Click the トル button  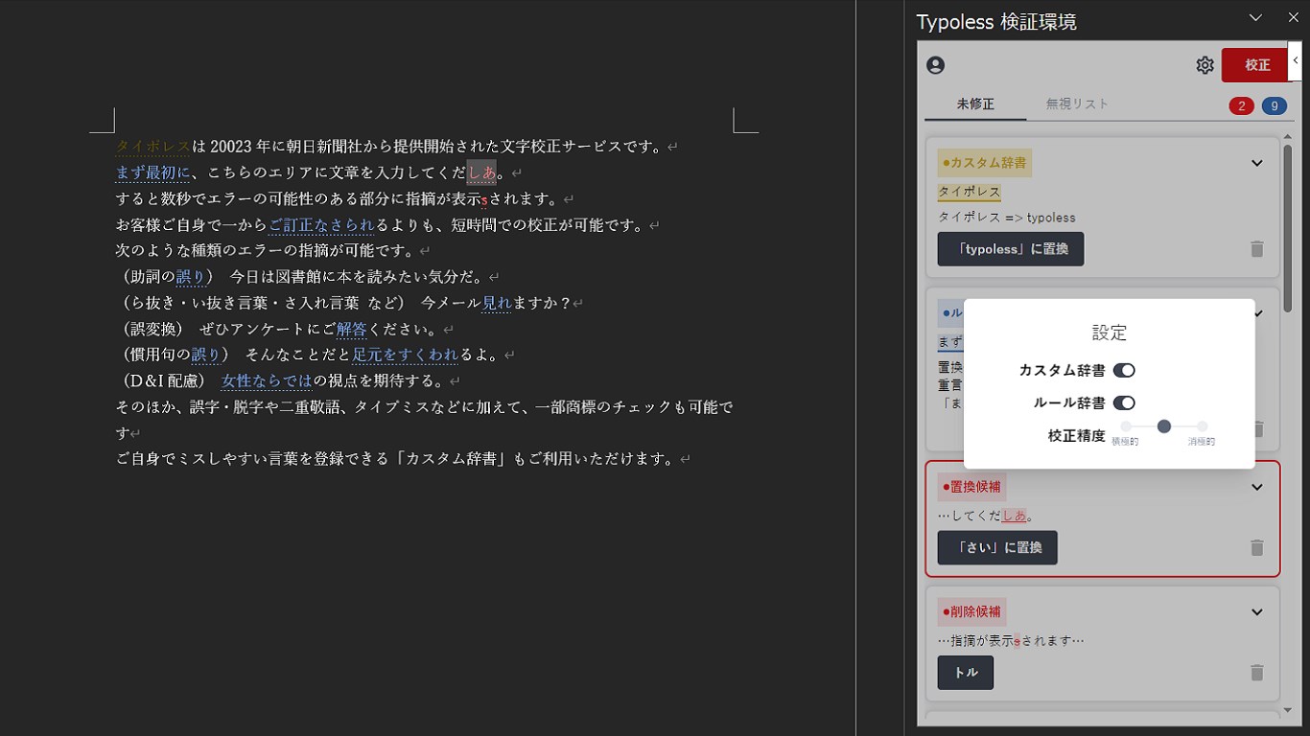[966, 673]
